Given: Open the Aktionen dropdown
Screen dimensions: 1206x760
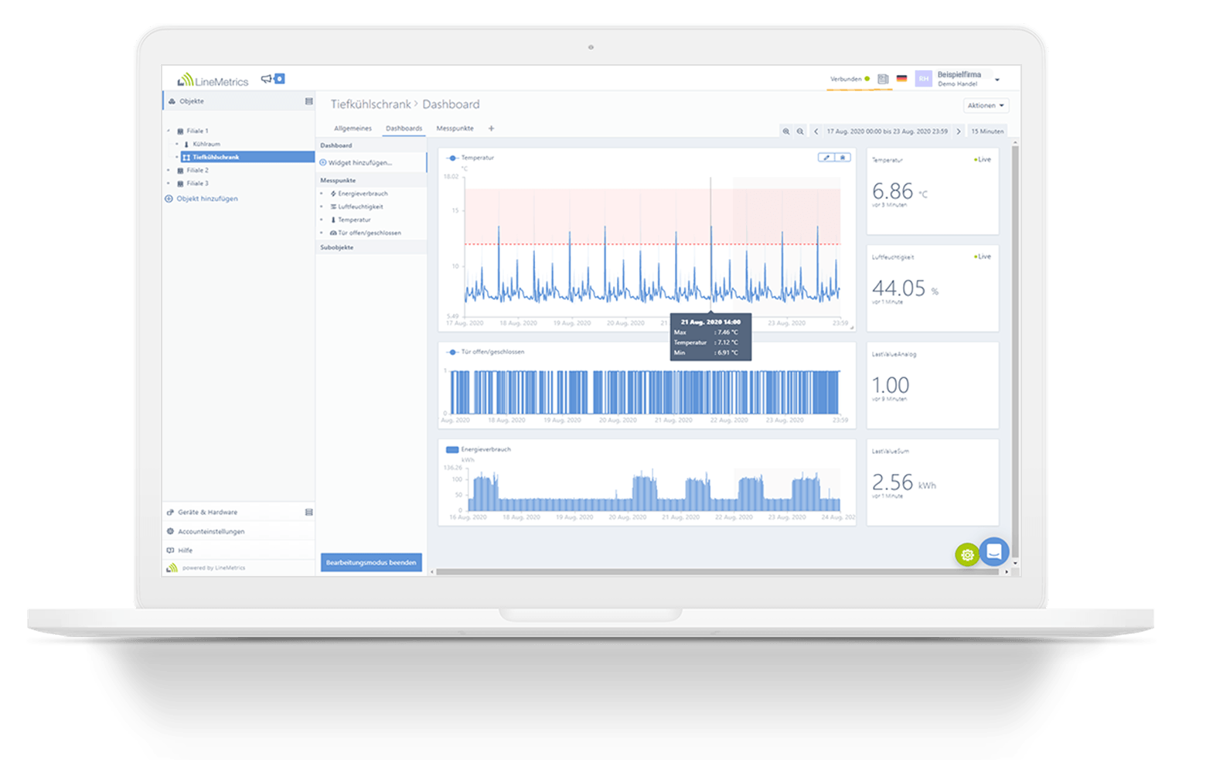Looking at the screenshot, I should pos(986,106).
